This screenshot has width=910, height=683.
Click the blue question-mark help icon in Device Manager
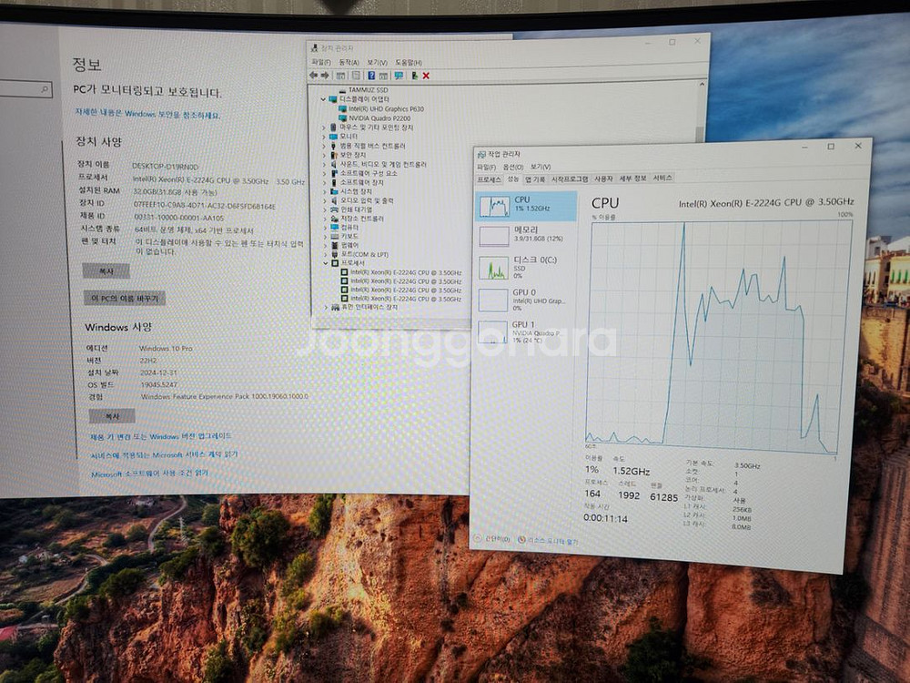[371, 76]
